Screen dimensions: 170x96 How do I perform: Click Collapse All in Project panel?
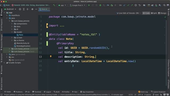click(28, 9)
